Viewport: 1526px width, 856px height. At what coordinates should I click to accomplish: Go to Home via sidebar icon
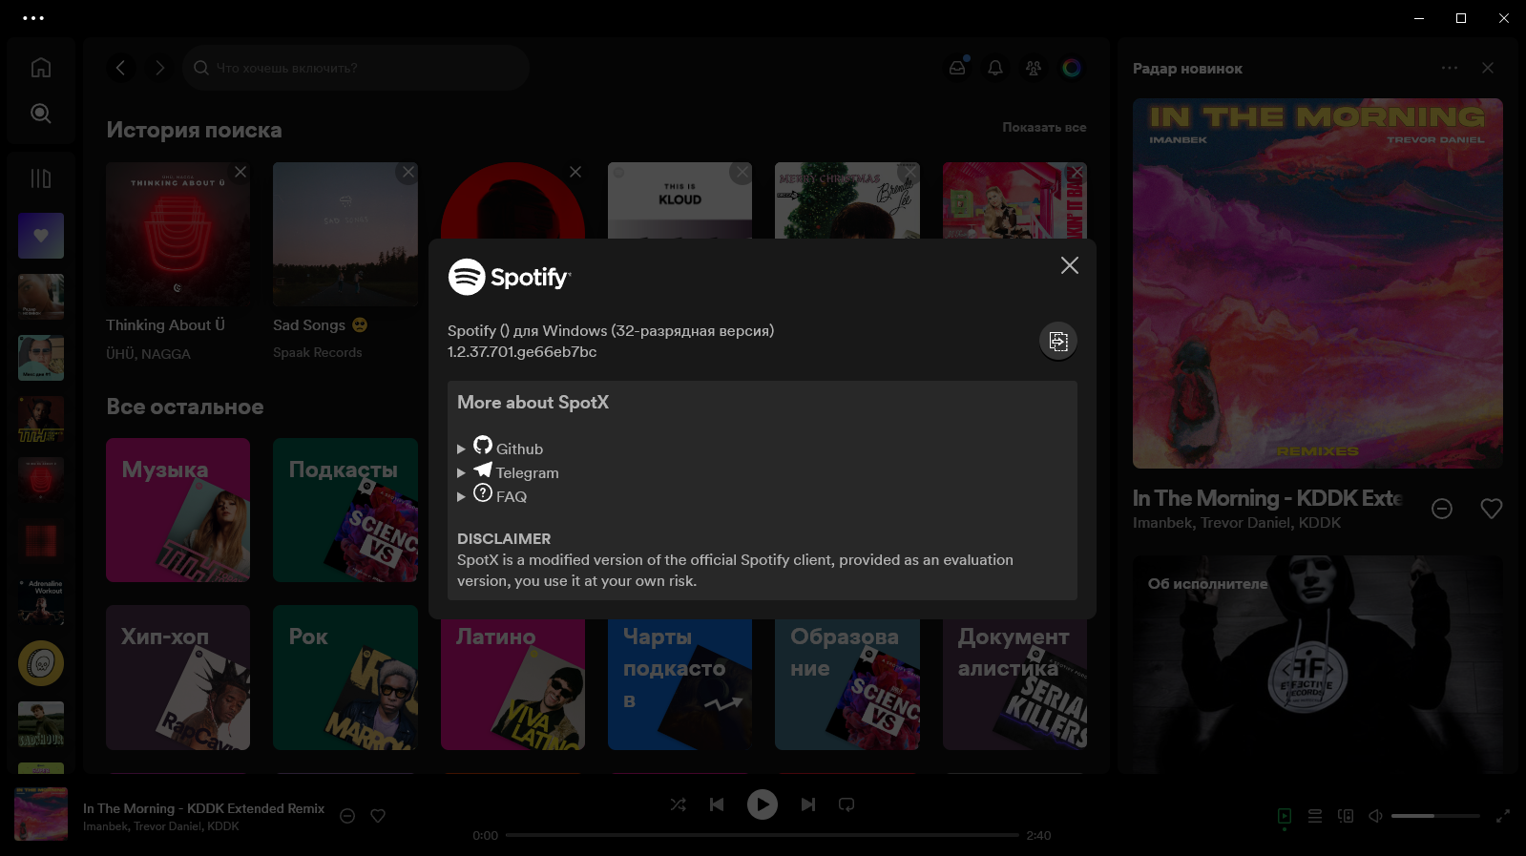click(41, 68)
